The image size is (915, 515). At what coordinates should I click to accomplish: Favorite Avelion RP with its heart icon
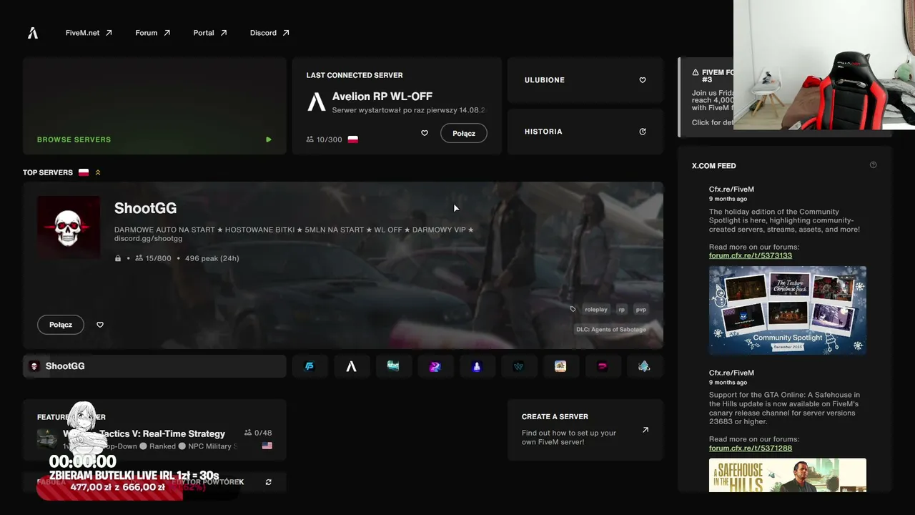click(x=425, y=133)
